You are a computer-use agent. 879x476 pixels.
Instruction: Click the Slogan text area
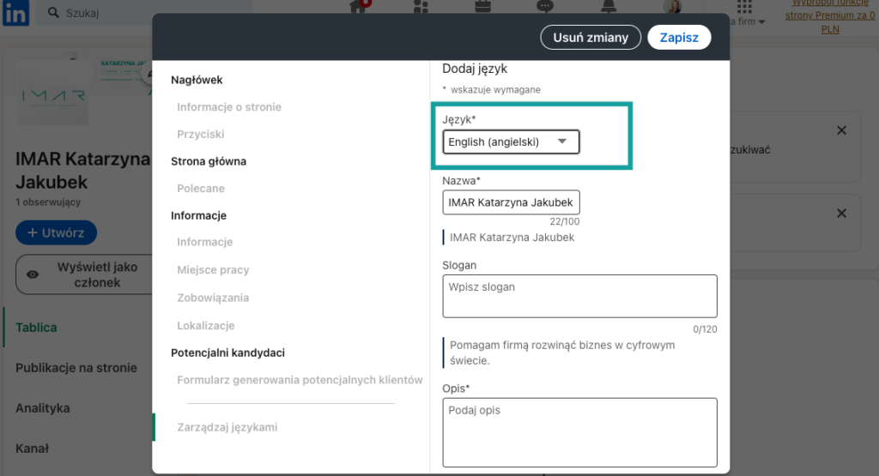(x=579, y=296)
